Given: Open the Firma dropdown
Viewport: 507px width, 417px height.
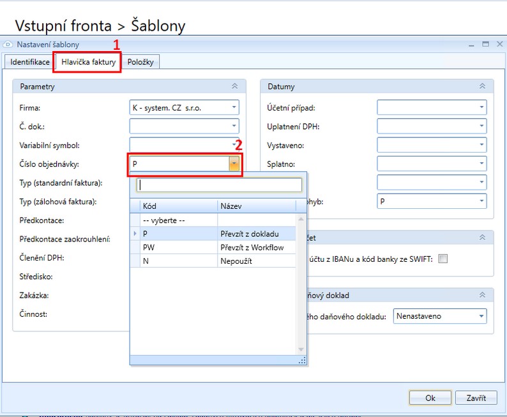Looking at the screenshot, I should pos(234,108).
